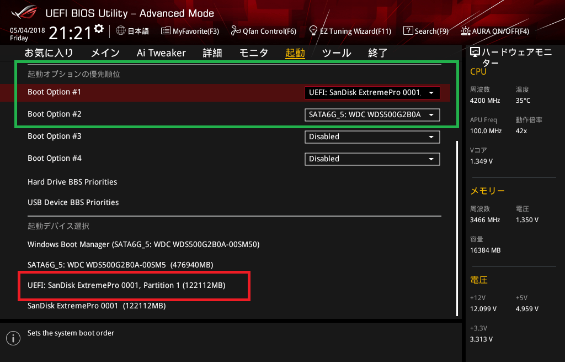565x362 pixels.
Task: Click the CPU heading in hardware monitor
Action: coord(478,72)
